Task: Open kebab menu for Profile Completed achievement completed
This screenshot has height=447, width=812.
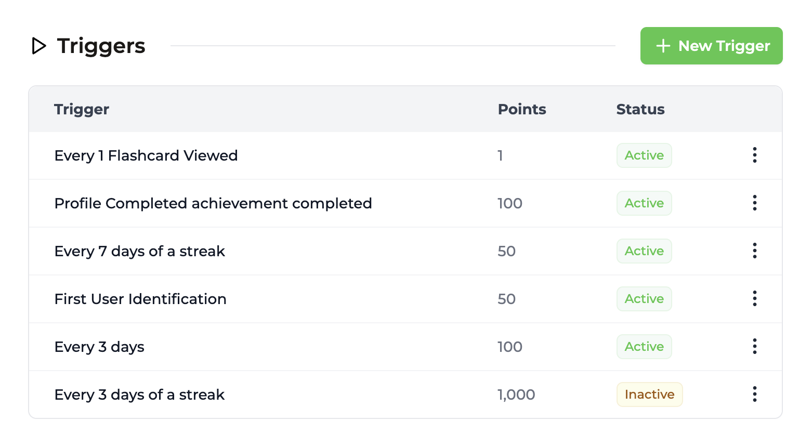Action: coord(754,203)
